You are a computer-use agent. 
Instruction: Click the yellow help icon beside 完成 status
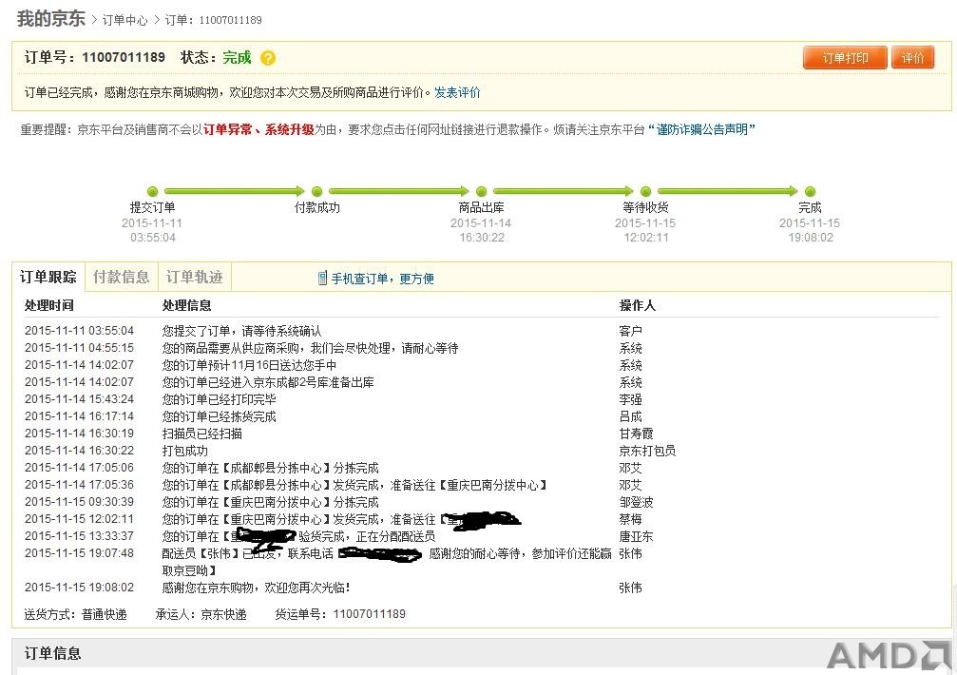[268, 58]
